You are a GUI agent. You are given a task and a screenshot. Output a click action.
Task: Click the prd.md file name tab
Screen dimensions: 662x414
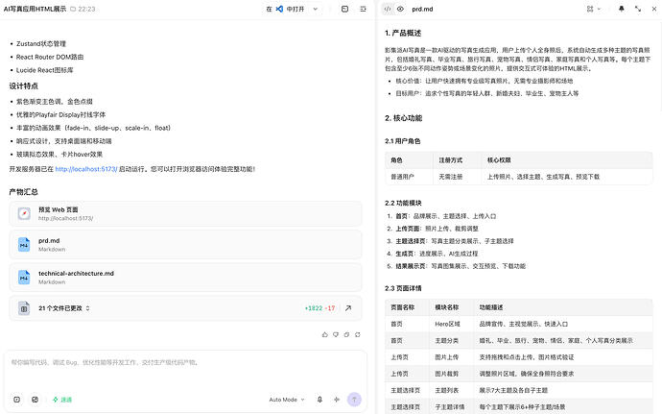(x=422, y=9)
